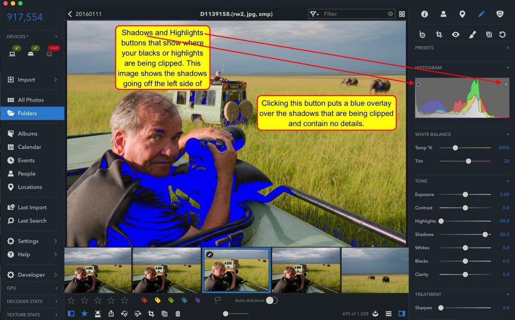Click the copy edits icon in edit panel
Screen dimensions: 515x320
coord(489,34)
